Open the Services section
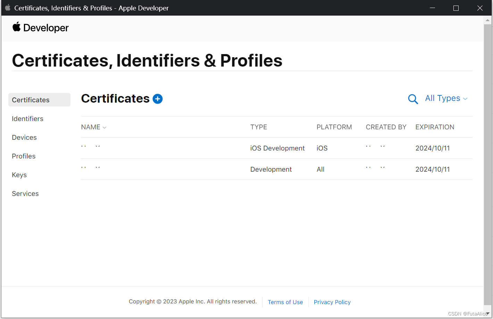 pos(25,193)
